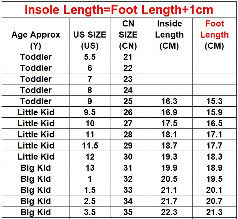The image size is (238, 219).
Task: Select the Foot Length value 21.3
Action: 214,212
